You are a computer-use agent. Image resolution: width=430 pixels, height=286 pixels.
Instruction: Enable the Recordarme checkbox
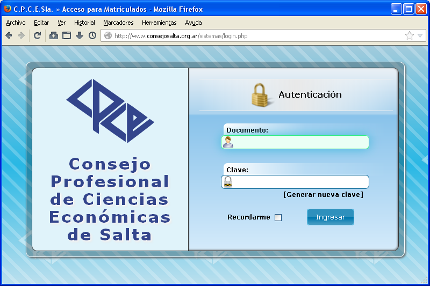(278, 217)
